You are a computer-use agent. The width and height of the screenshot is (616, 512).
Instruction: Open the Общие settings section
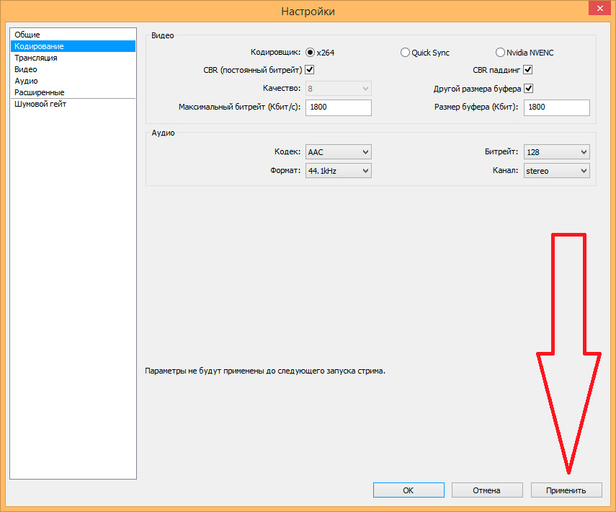click(27, 35)
